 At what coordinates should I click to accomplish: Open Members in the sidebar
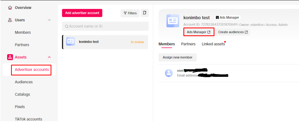23,32
